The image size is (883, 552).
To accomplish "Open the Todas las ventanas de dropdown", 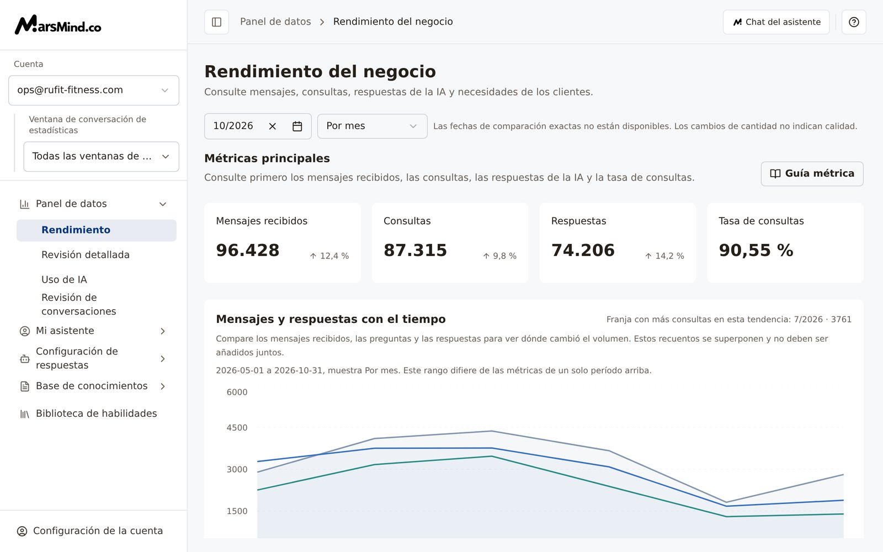I will click(101, 157).
